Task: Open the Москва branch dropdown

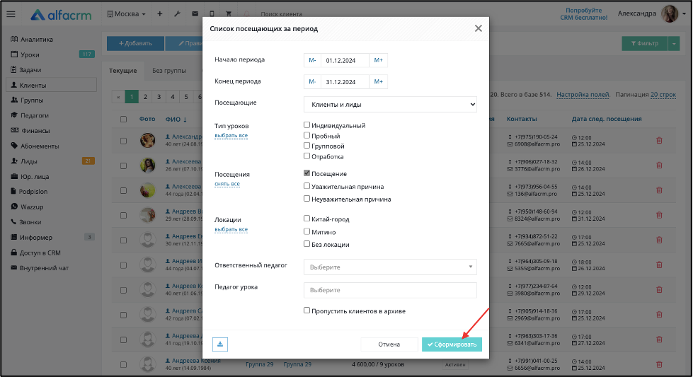Action: click(x=127, y=13)
